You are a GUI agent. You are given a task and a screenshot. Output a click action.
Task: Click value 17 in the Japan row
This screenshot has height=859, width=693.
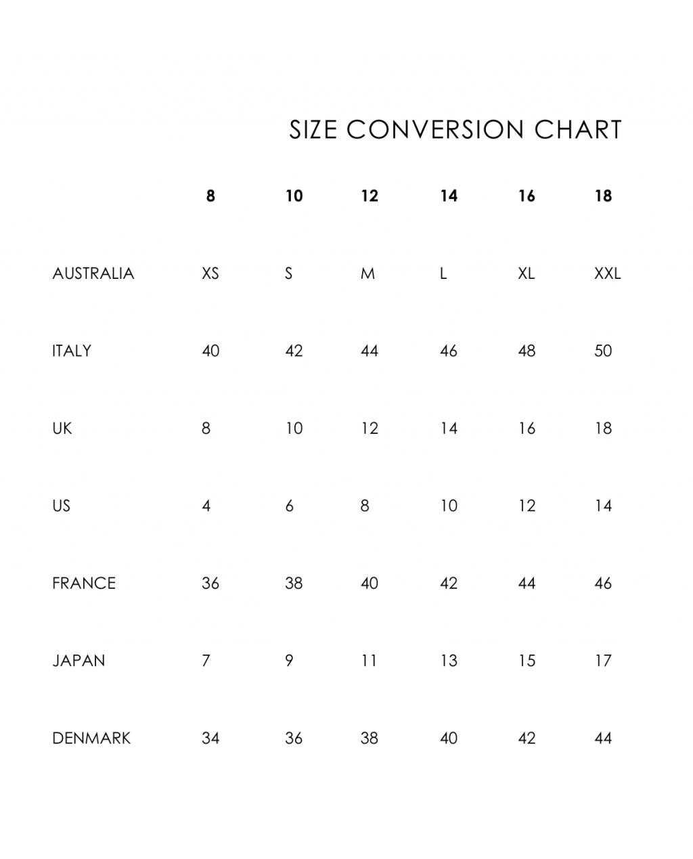pyautogui.click(x=603, y=661)
